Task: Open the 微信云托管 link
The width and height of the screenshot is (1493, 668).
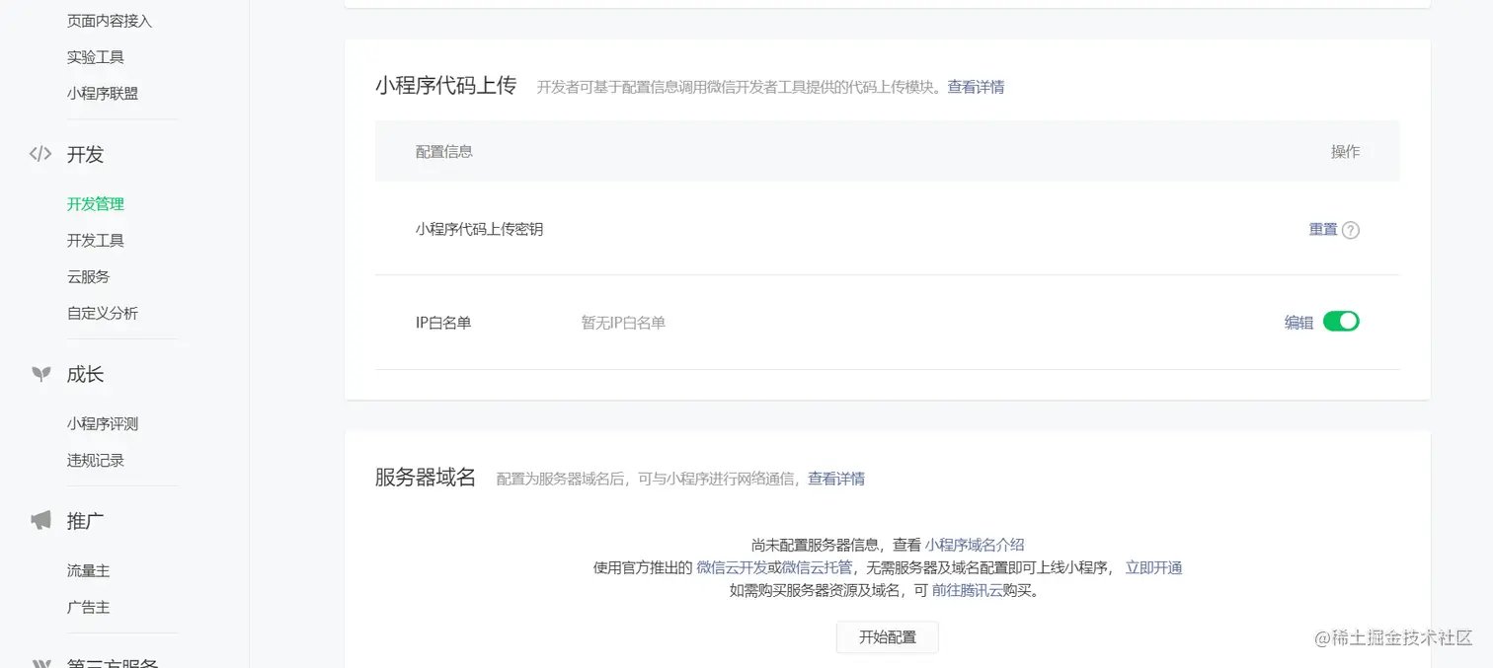Action: coord(818,567)
